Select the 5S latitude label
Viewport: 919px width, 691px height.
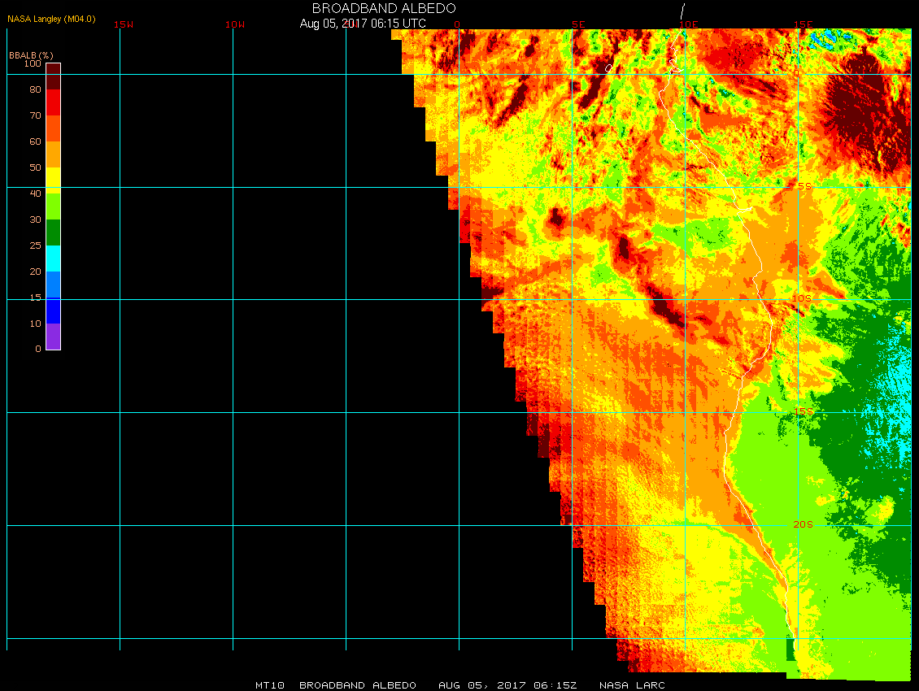click(x=804, y=187)
